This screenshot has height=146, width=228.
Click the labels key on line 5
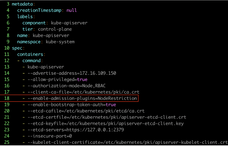[25, 16]
